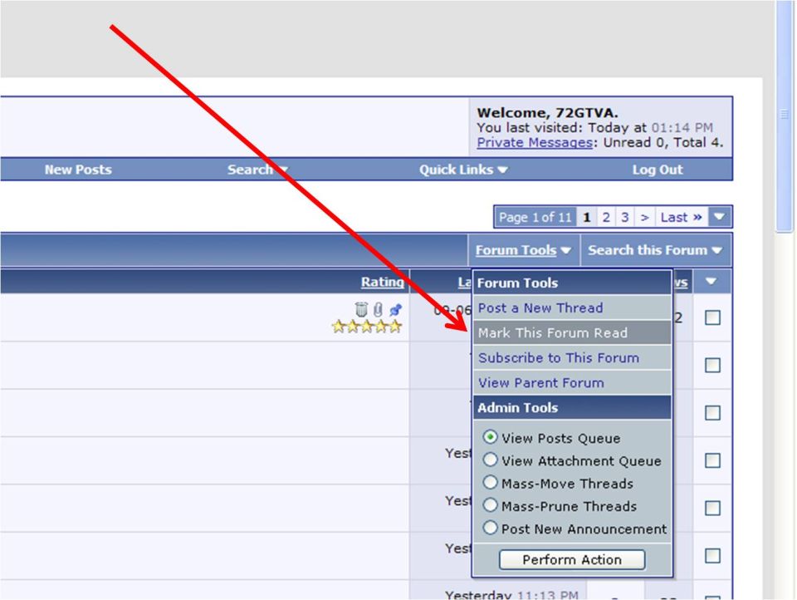
Task: Click the next page '>' link
Action: pyautogui.click(x=644, y=217)
